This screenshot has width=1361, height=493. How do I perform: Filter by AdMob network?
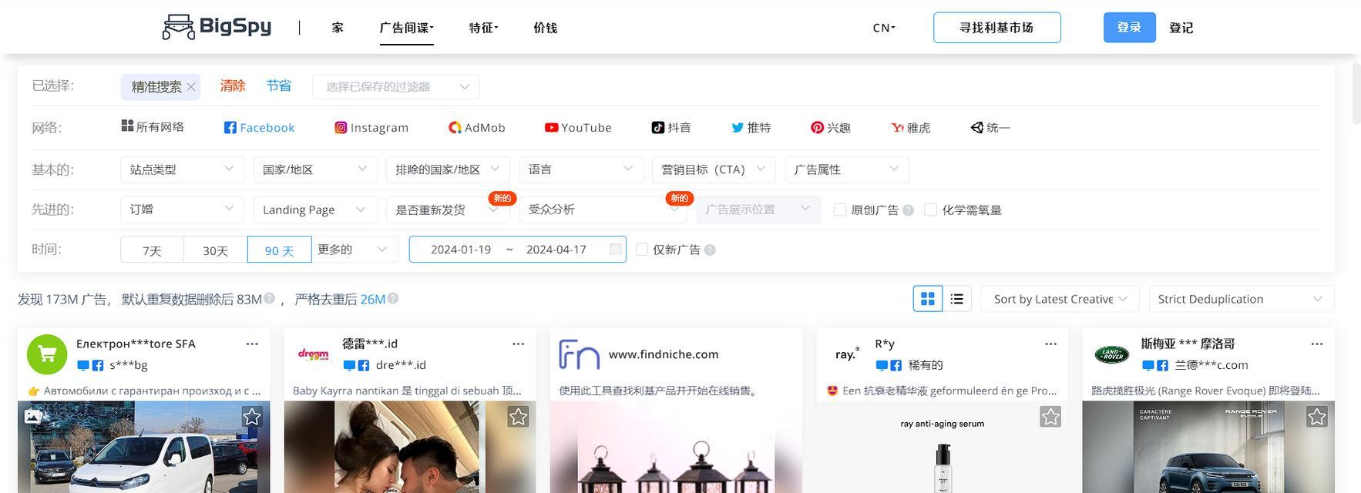(x=477, y=128)
